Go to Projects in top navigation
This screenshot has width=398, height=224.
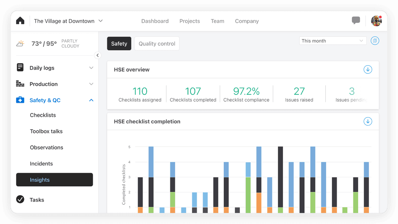pos(189,21)
